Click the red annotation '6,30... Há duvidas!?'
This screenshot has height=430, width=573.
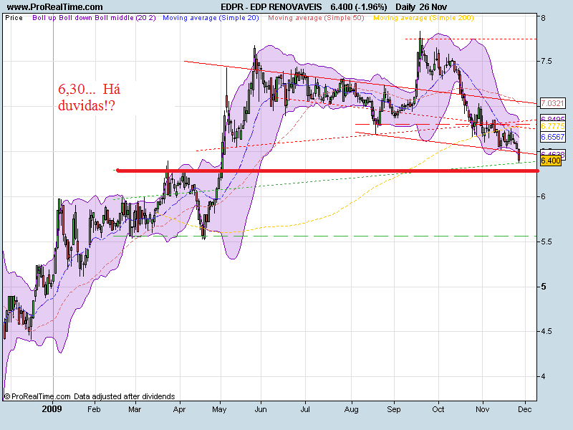(89, 97)
